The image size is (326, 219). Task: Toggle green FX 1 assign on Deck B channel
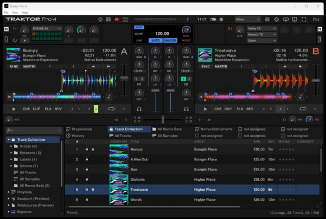coord(183,79)
